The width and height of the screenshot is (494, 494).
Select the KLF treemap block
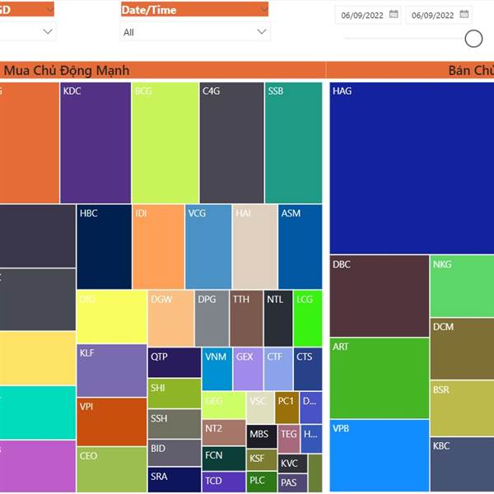coord(112,370)
